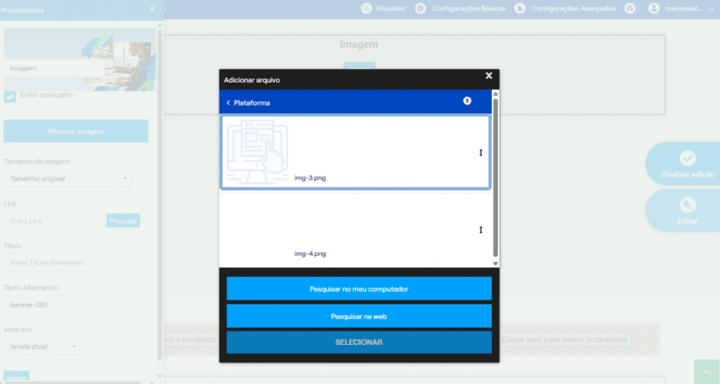Click the dialog scrollbar down arrow

[495, 264]
